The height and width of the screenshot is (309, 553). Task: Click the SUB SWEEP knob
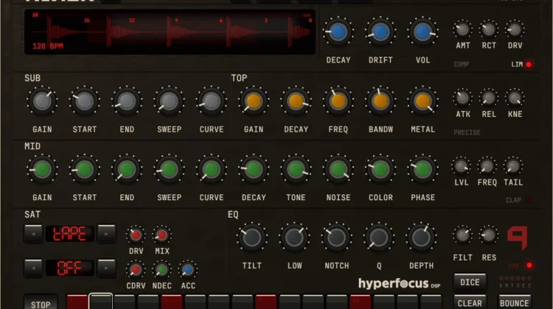[x=169, y=101]
